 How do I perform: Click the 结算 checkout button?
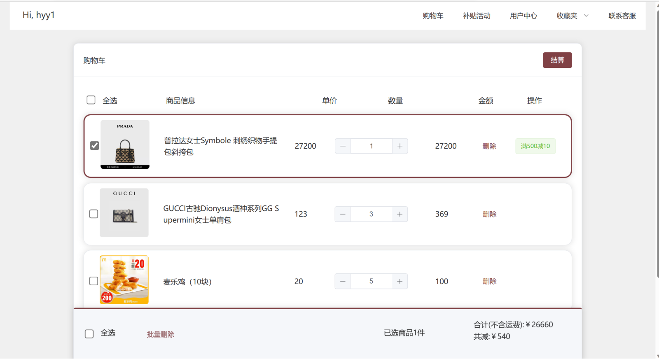[557, 60]
